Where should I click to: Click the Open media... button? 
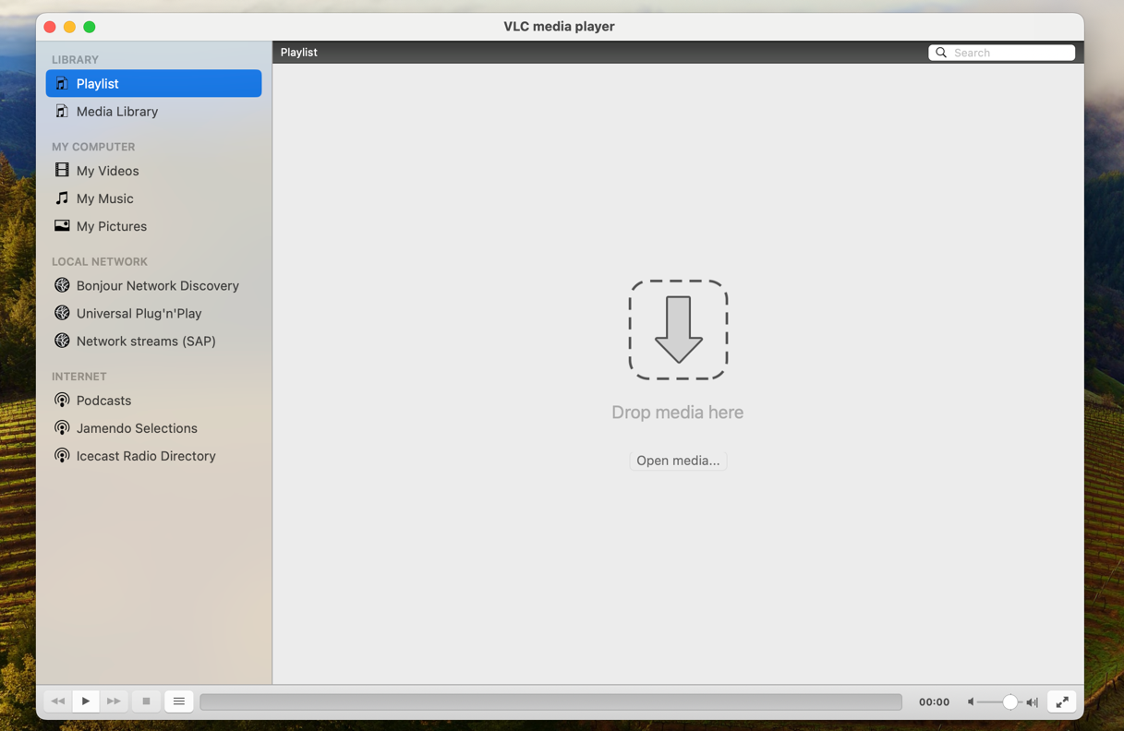pos(678,461)
